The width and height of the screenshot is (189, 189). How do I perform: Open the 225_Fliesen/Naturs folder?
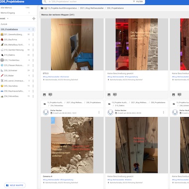click(13, 65)
